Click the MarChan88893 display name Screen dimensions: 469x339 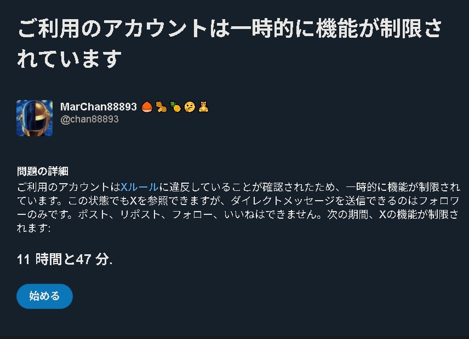click(x=99, y=107)
